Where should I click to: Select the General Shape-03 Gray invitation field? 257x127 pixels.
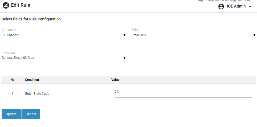[62, 58]
